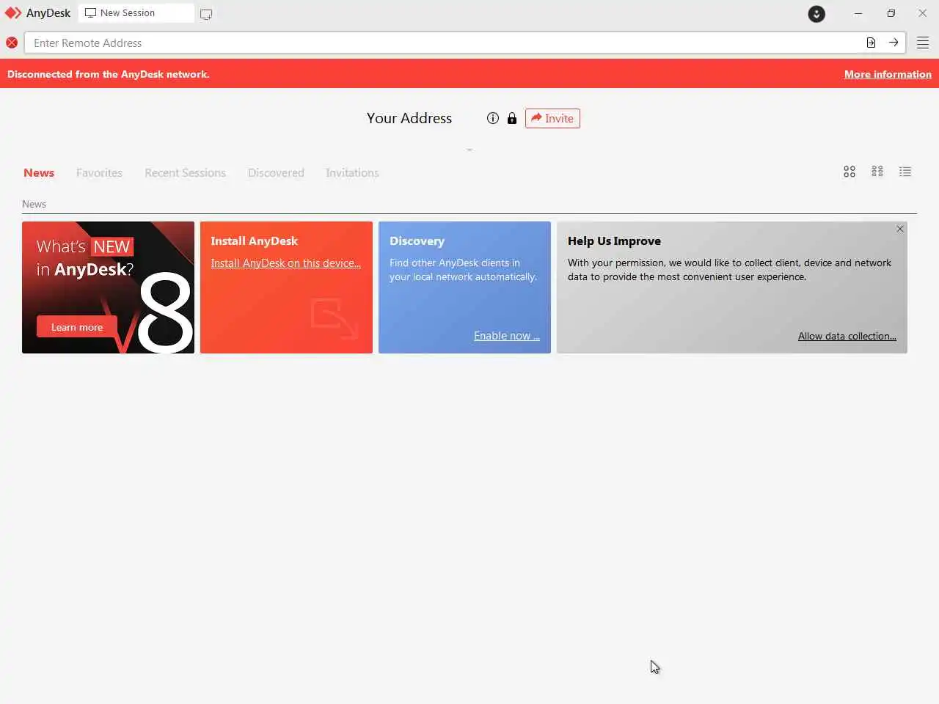939x704 pixels.
Task: Restore down the AnyDesk window
Action: (x=891, y=13)
